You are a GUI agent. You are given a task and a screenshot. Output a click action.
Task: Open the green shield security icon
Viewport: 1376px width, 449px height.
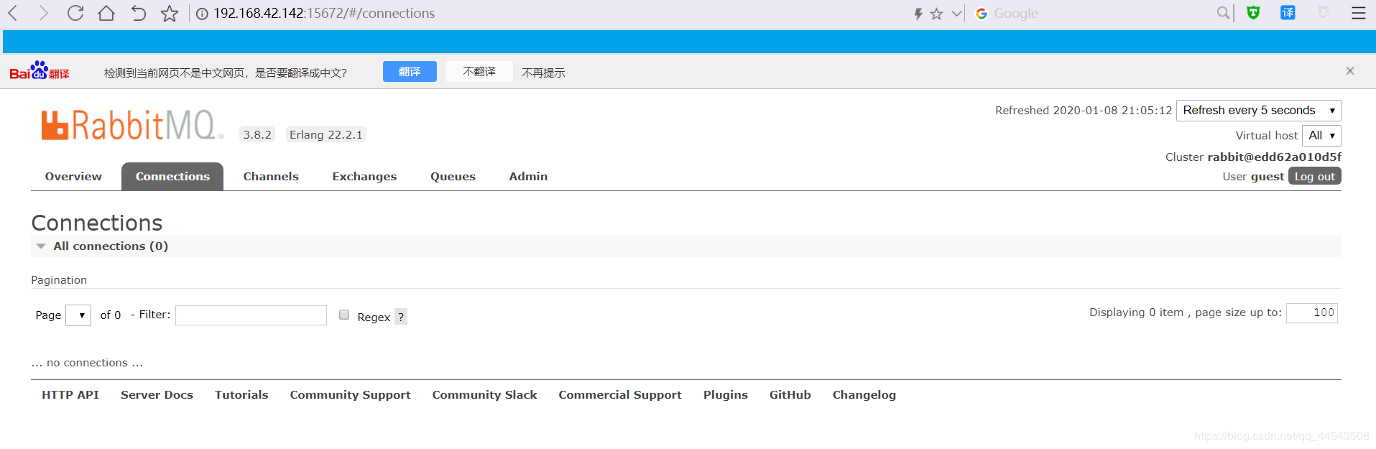[1253, 12]
